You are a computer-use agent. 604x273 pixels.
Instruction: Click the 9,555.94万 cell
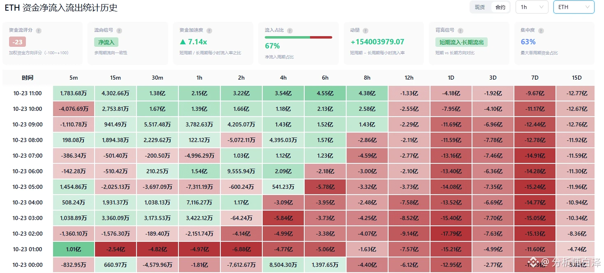[x=241, y=171]
